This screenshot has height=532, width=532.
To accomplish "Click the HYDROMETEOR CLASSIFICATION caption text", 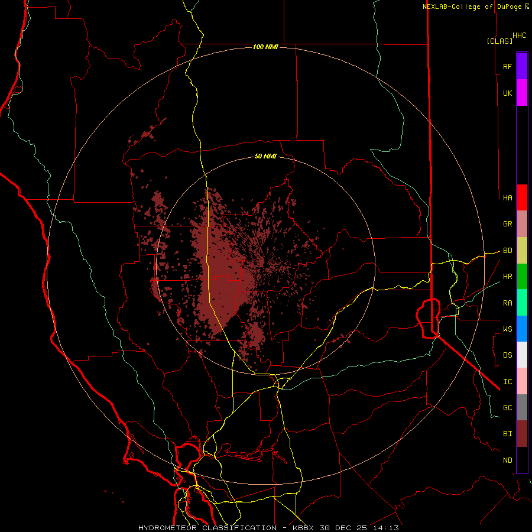I will [x=207, y=528].
